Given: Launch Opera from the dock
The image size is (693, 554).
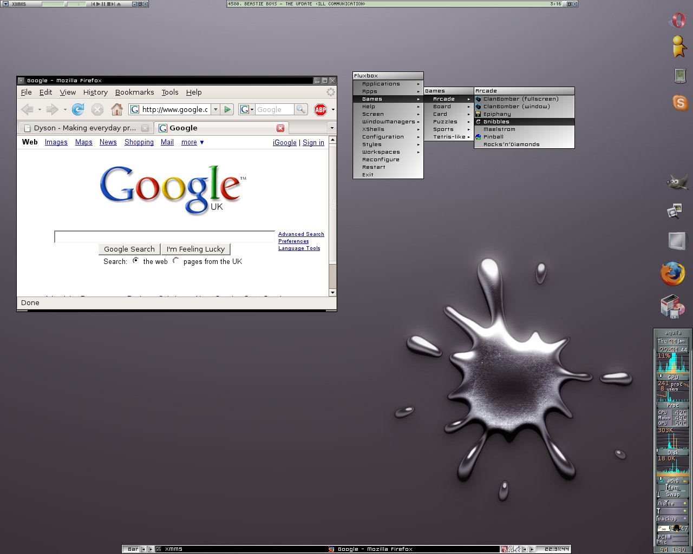Looking at the screenshot, I should point(678,21).
